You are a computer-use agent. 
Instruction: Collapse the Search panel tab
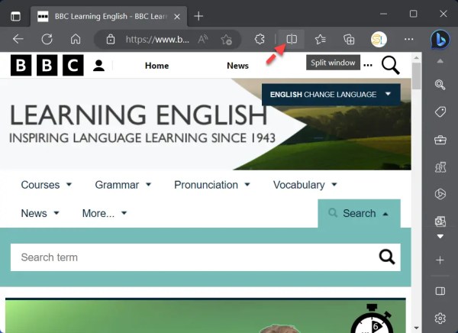coord(359,213)
